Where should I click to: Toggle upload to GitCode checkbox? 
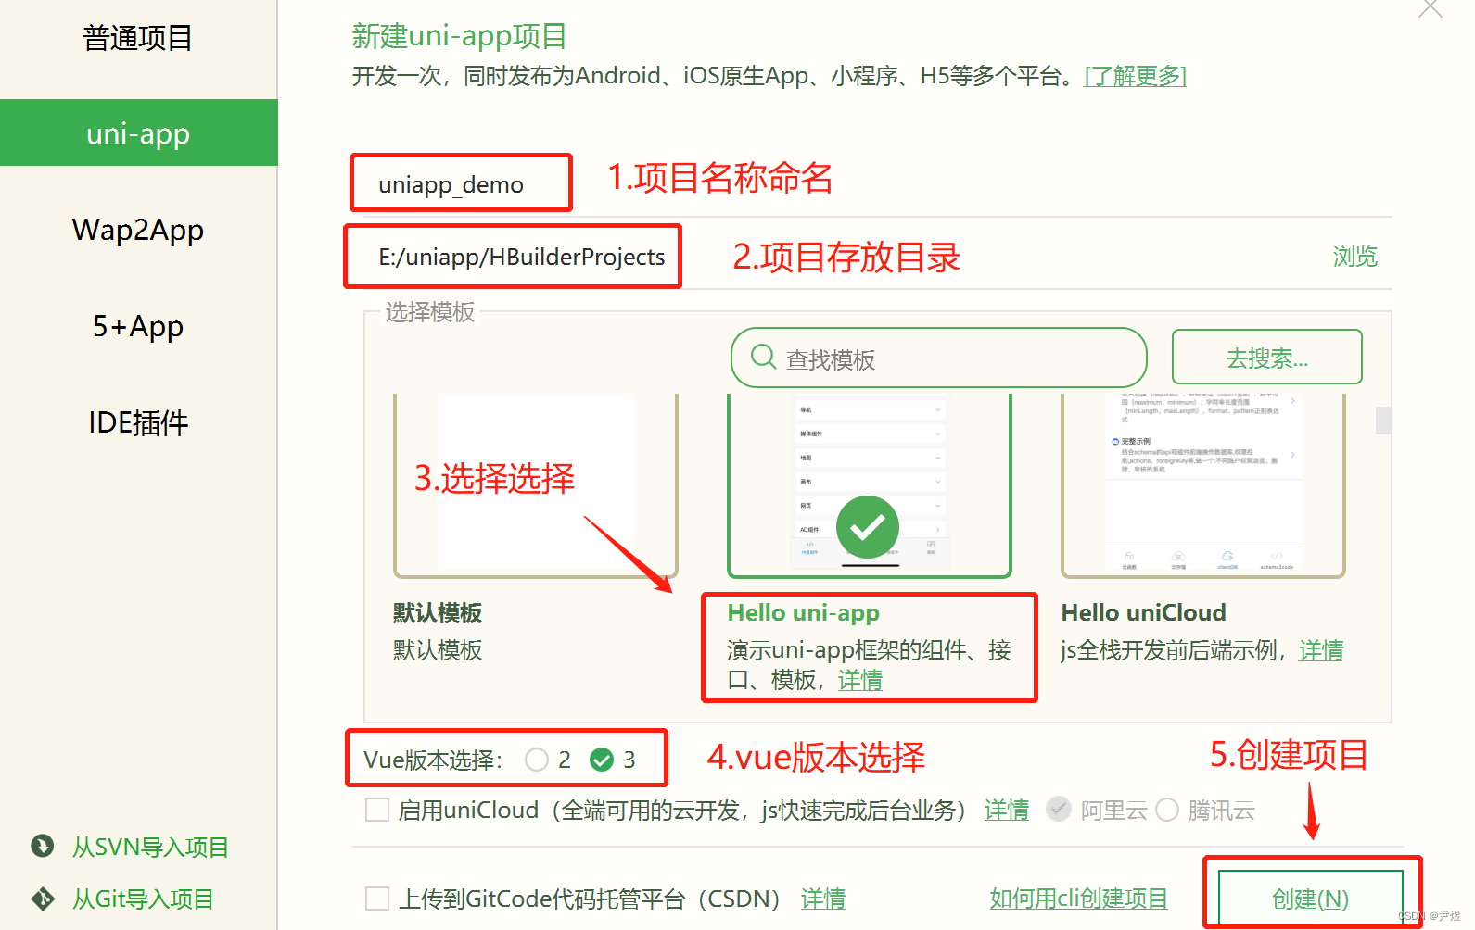377,899
